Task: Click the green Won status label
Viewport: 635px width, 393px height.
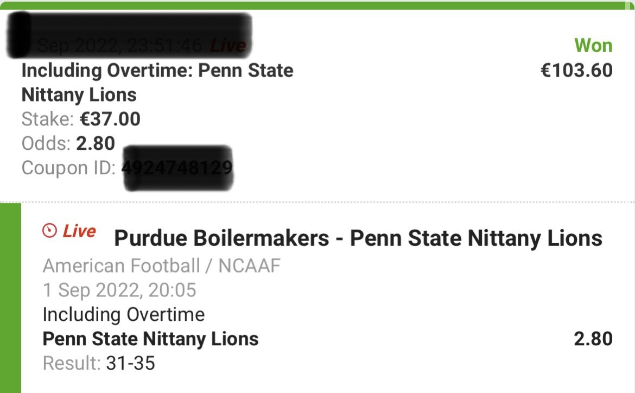Action: click(593, 46)
